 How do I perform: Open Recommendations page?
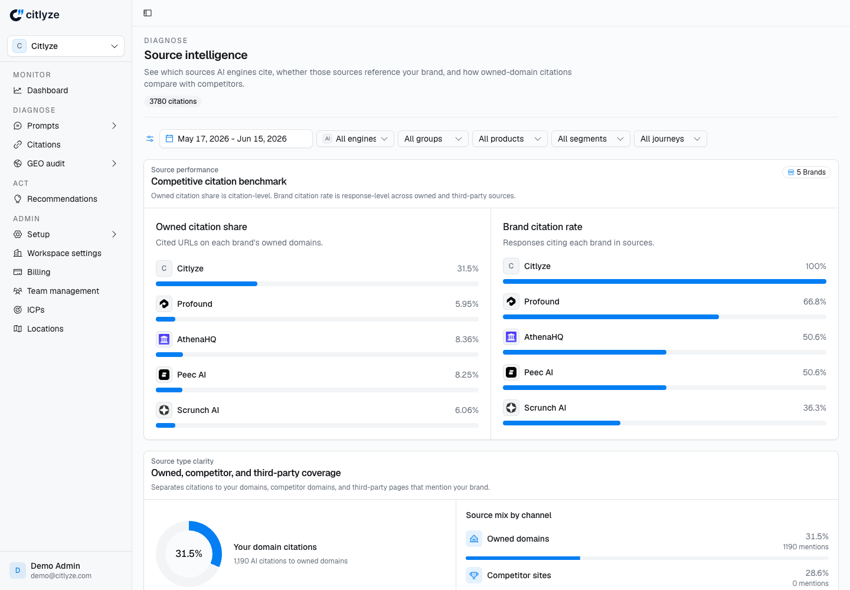click(x=66, y=199)
